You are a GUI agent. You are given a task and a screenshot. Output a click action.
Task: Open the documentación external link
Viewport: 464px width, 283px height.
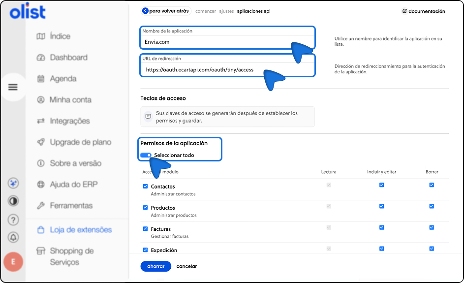(424, 11)
